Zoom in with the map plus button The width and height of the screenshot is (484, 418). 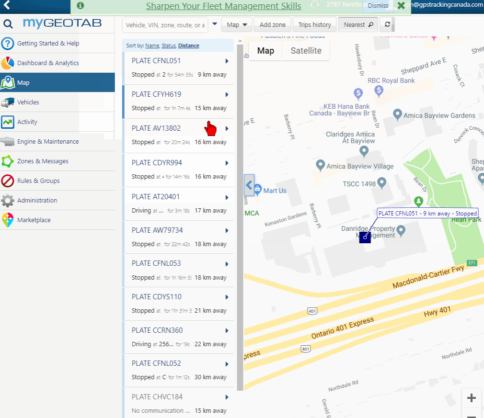coord(472,398)
